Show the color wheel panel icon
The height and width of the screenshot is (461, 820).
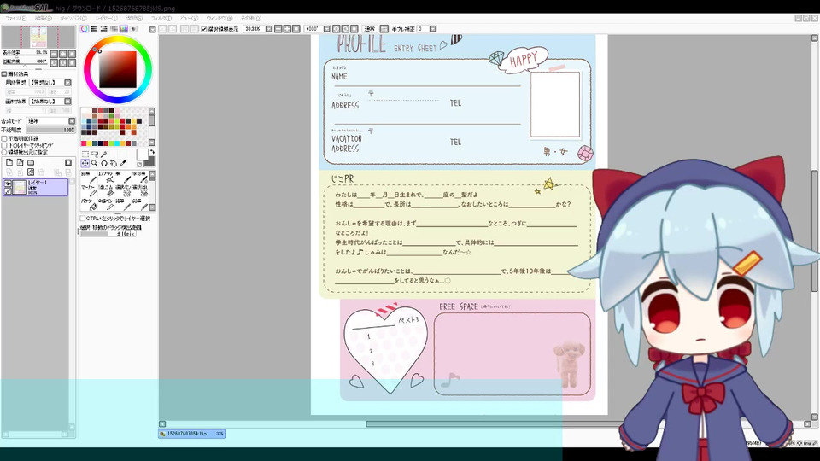click(x=85, y=29)
